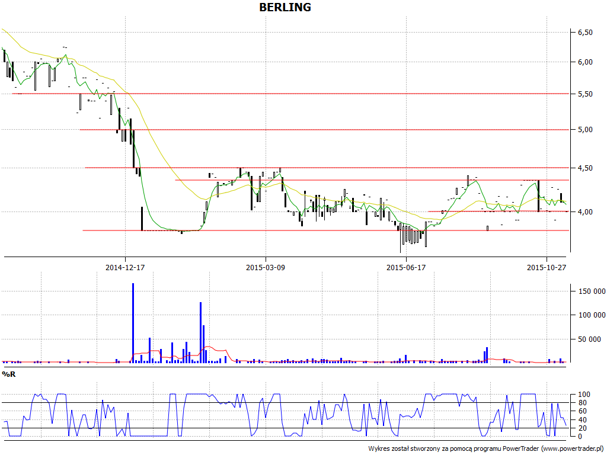Select the 2014-12-17 date label
Image resolution: width=607 pixels, height=455 pixels.
(x=125, y=267)
